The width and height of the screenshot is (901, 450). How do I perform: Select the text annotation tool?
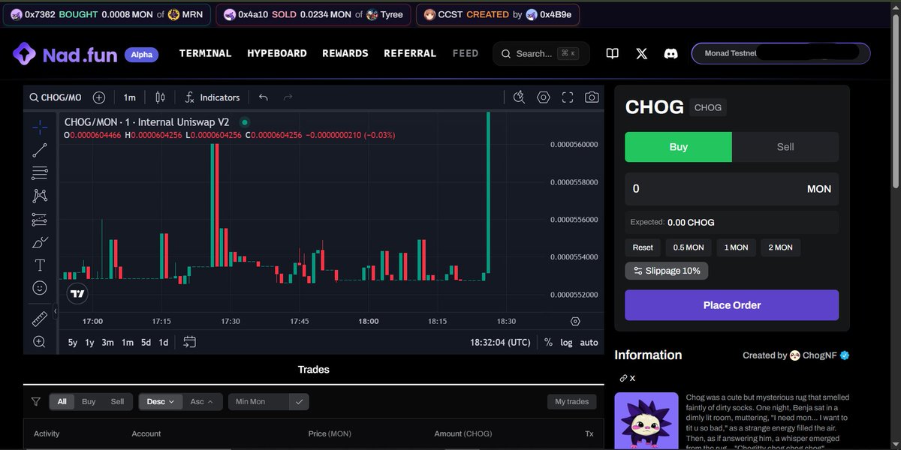click(x=40, y=265)
